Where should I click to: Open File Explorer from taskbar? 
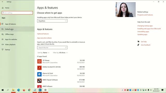coord(13,90)
